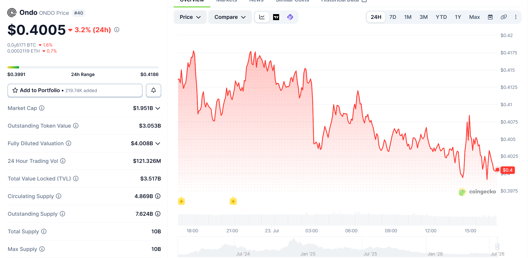Show Outstanding Token Value info icon
The image size is (528, 258).
76,126
